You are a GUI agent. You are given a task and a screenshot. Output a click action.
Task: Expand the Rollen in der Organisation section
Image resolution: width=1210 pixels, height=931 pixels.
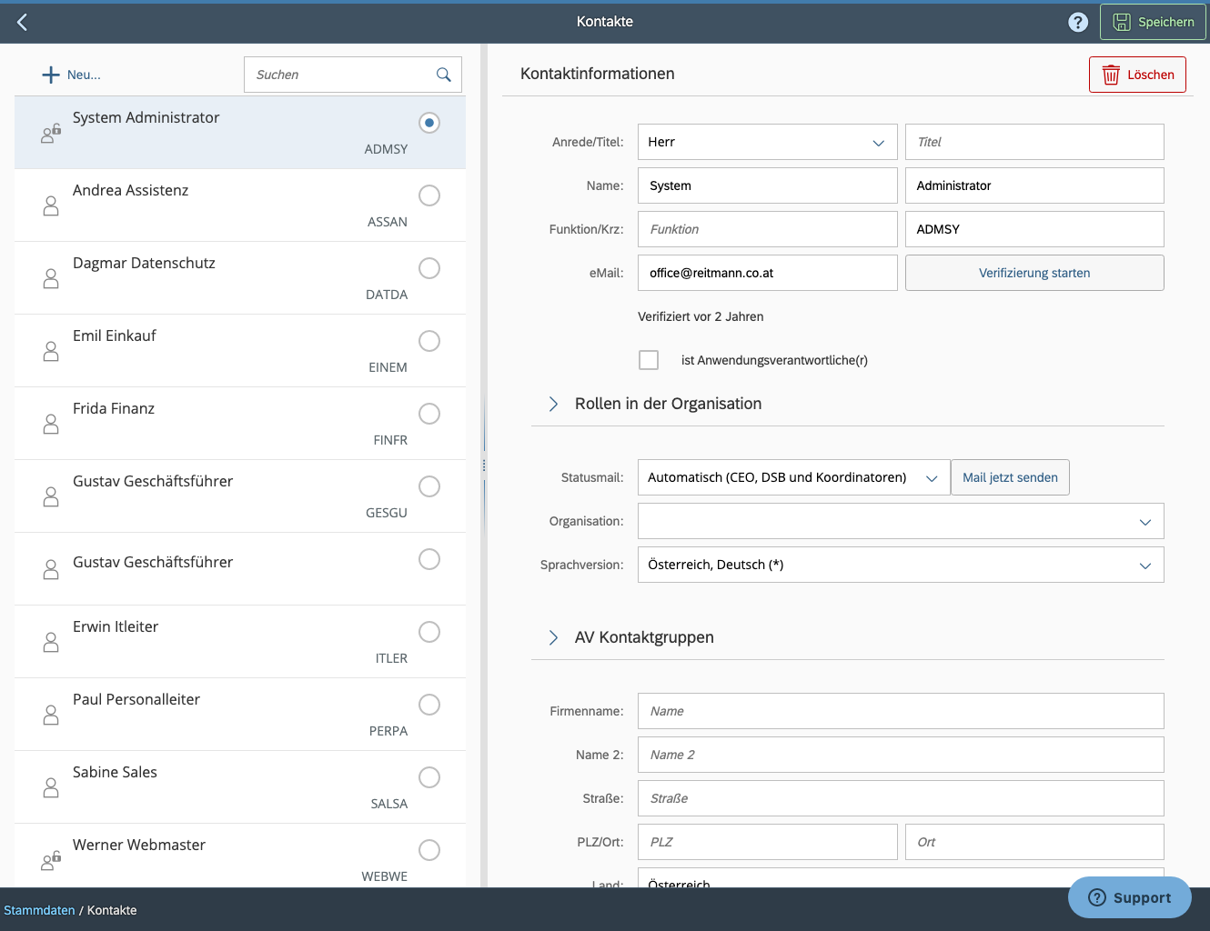[x=554, y=404]
